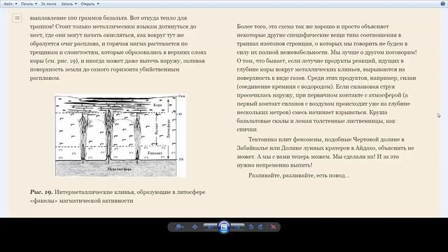Rotate the picture counterclockwise
Screen dimensions: 448x252
(251, 227)
